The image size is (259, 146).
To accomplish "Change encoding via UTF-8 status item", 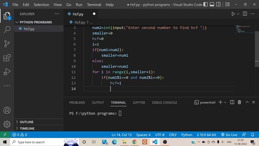I will point(160,135).
